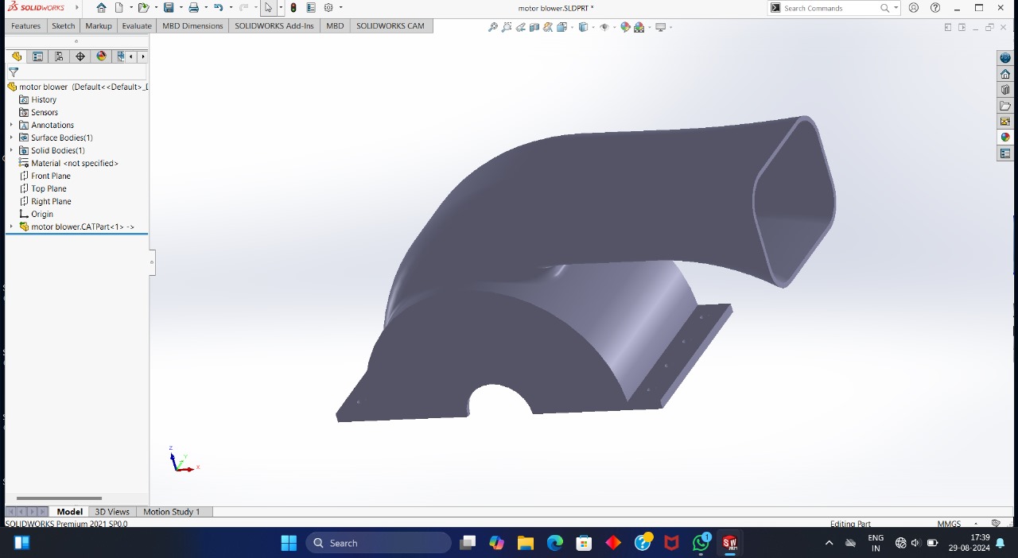The width and height of the screenshot is (1018, 558).
Task: Click the Rebuild traffic light icon
Action: coord(293,8)
